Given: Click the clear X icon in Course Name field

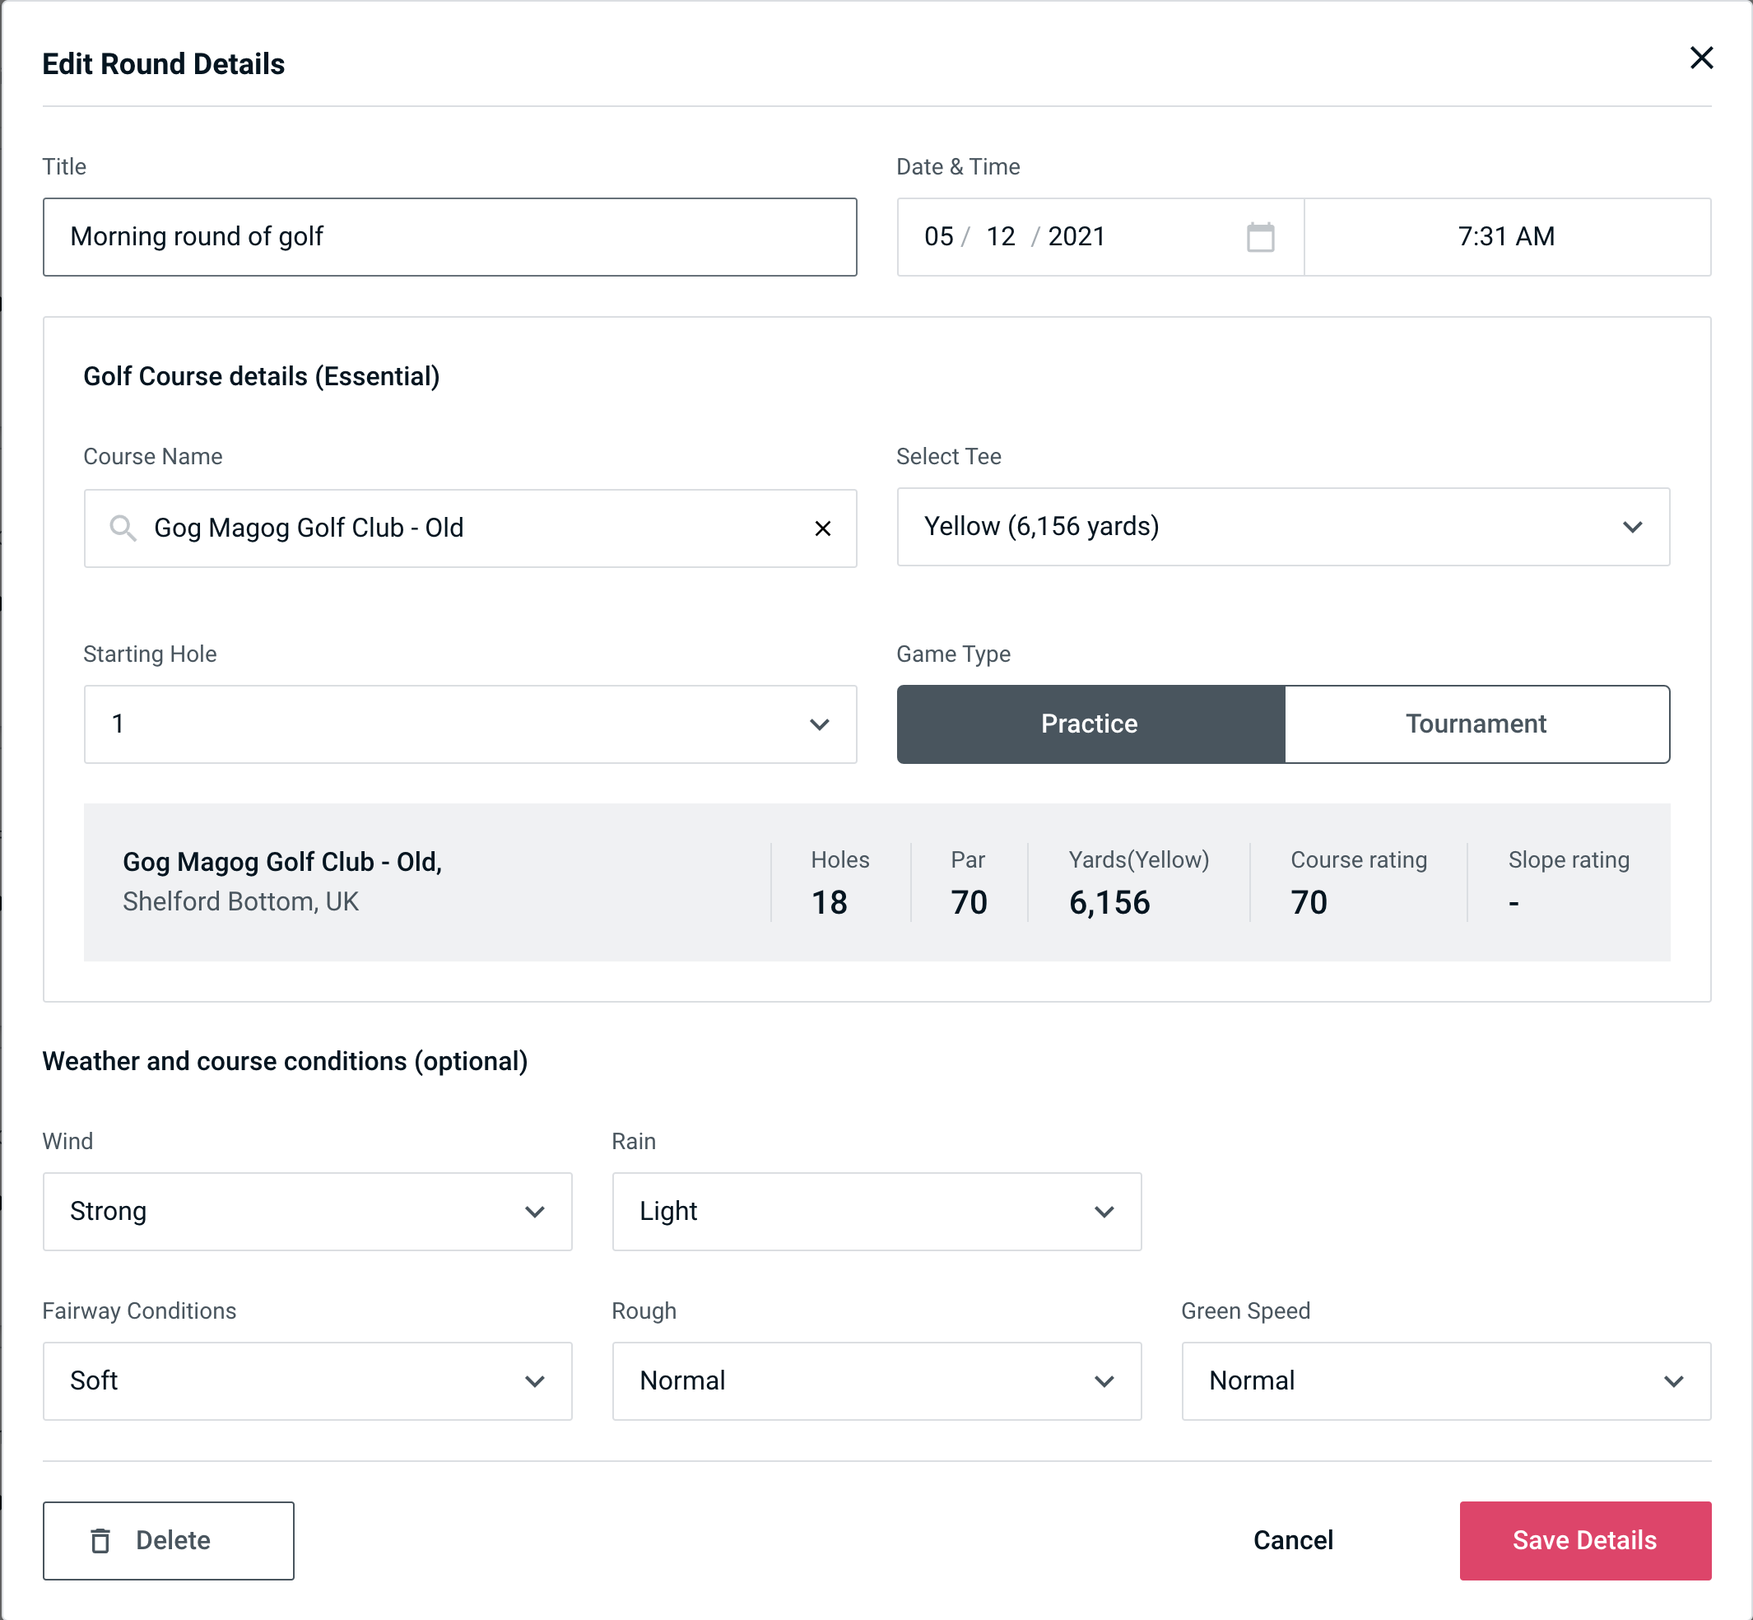Looking at the screenshot, I should (823, 528).
